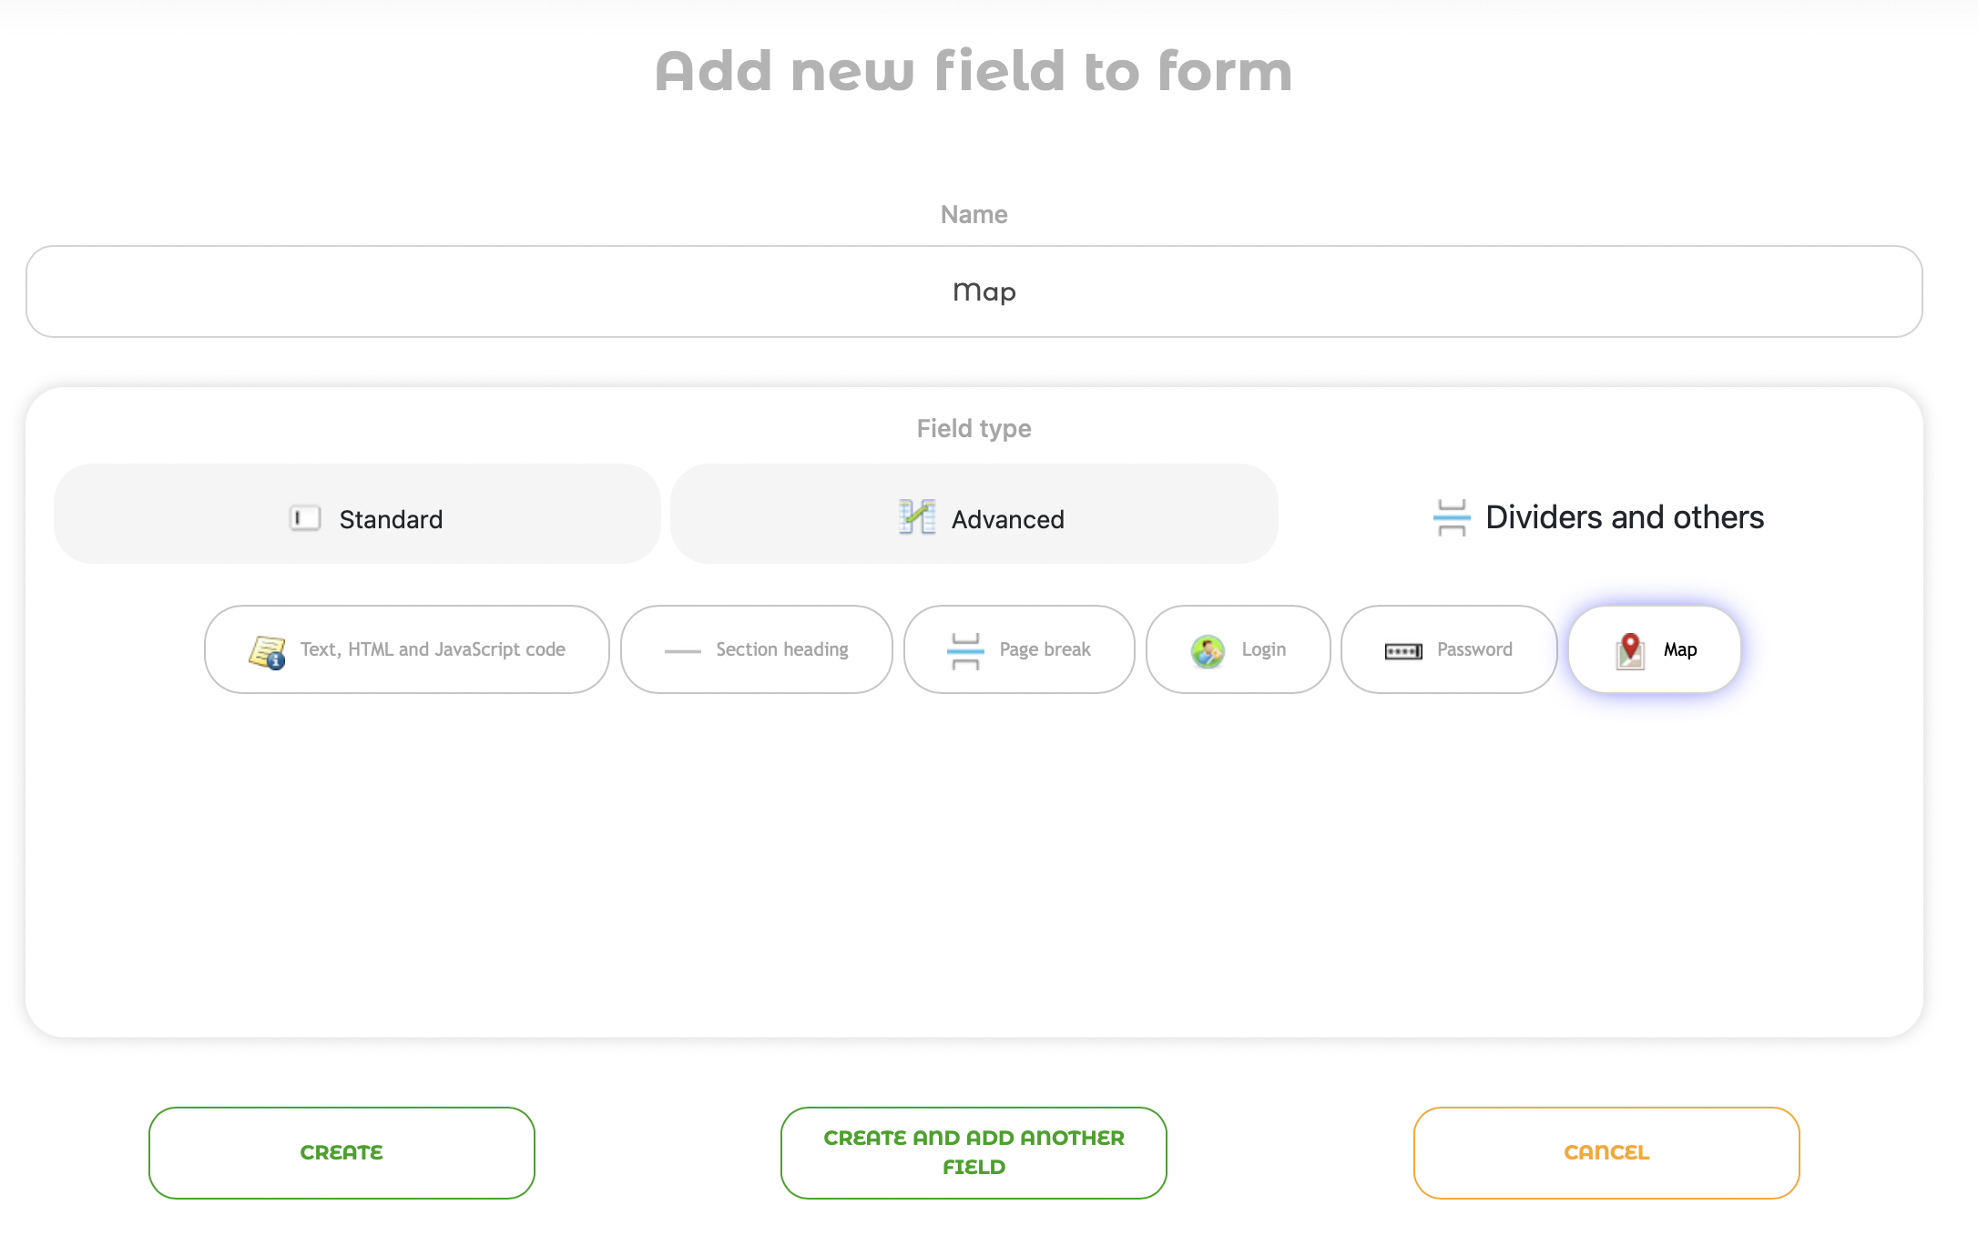Switch to the Dividers and others tab

coord(1590,516)
